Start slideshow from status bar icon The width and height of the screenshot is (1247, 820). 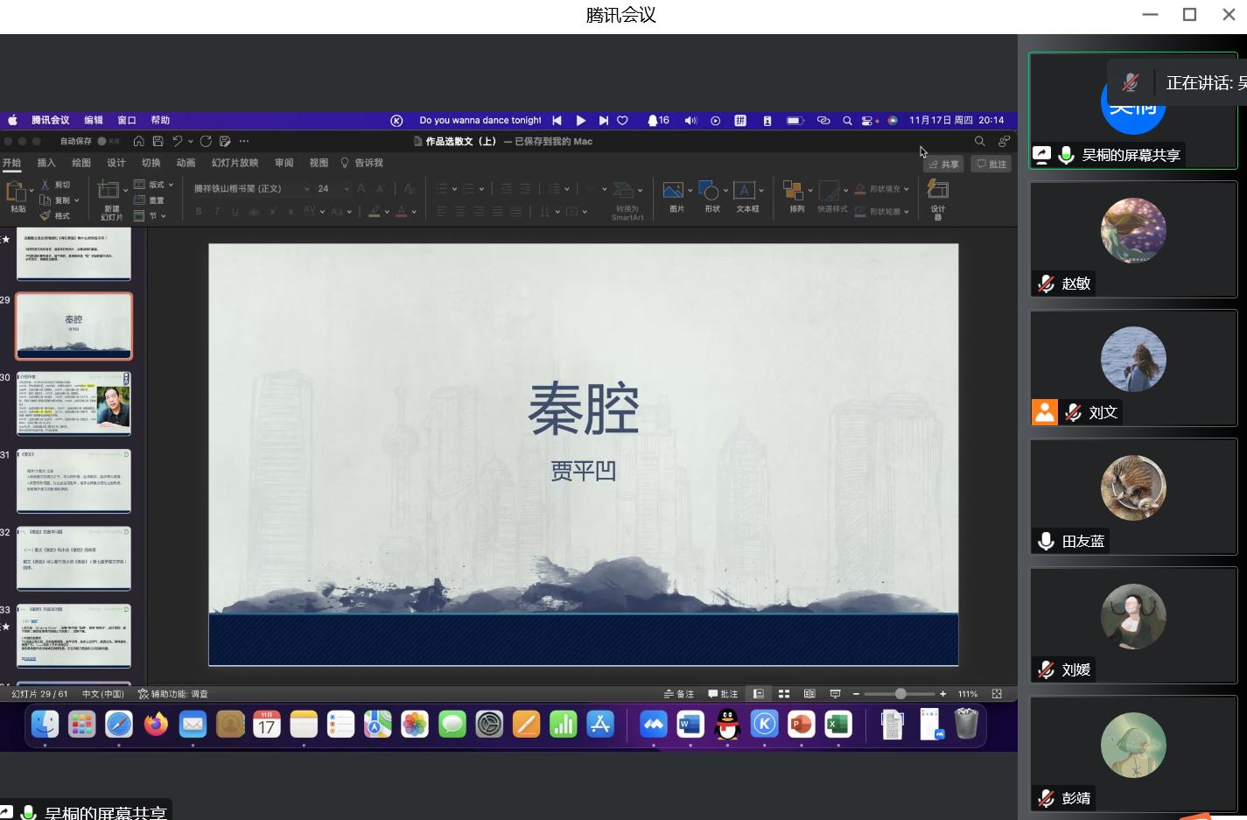point(835,694)
